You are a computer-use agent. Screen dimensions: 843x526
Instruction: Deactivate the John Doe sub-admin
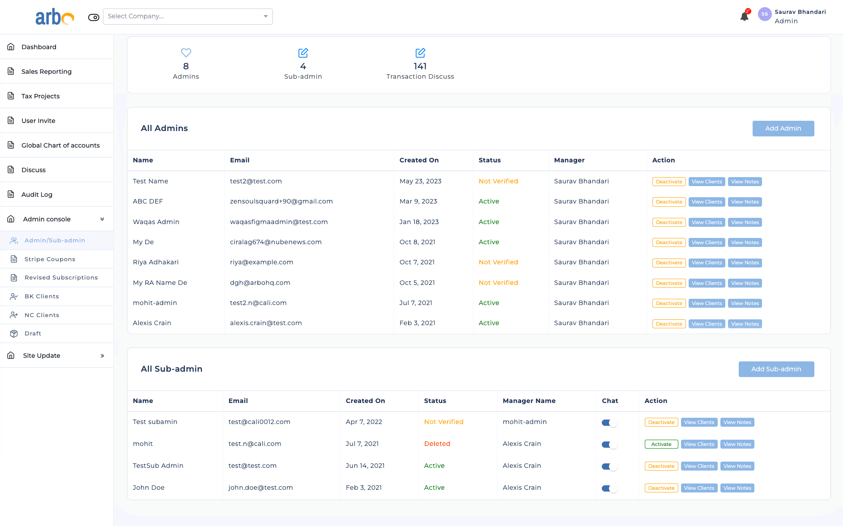(x=661, y=488)
